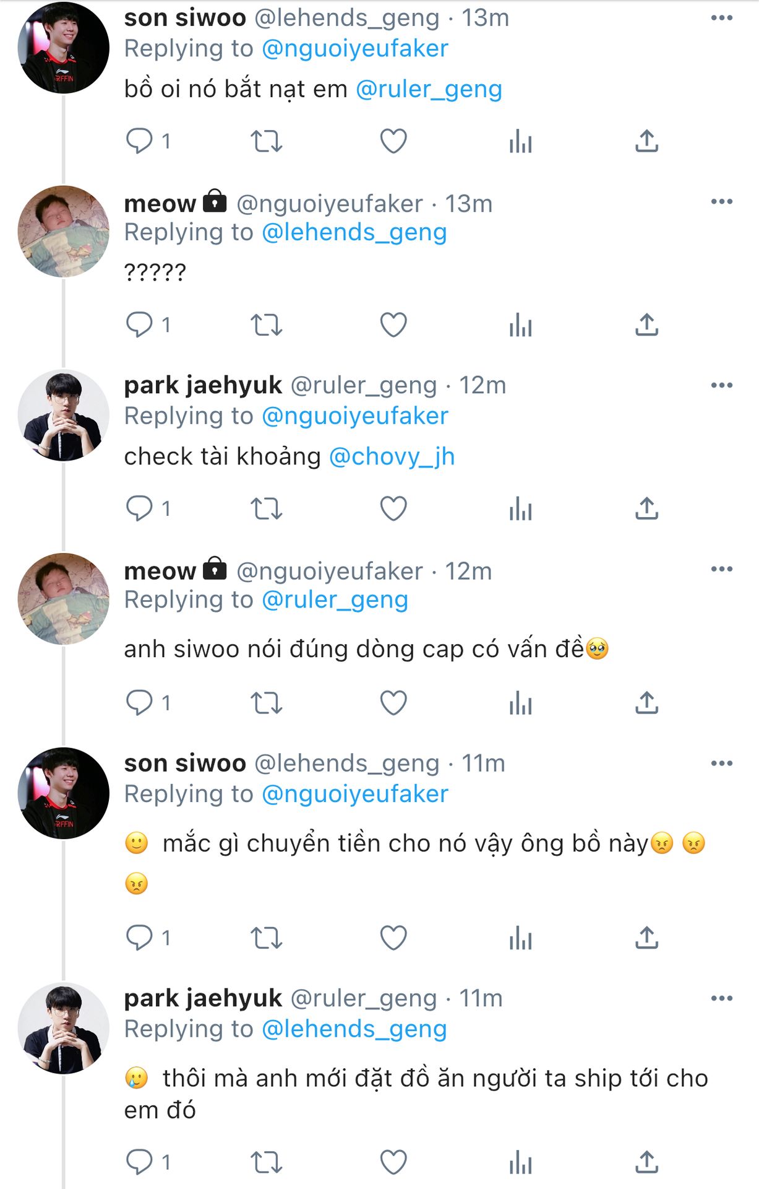This screenshot has height=1189, width=759.
Task: Open the @chovy_jh mention link
Action: [x=392, y=456]
